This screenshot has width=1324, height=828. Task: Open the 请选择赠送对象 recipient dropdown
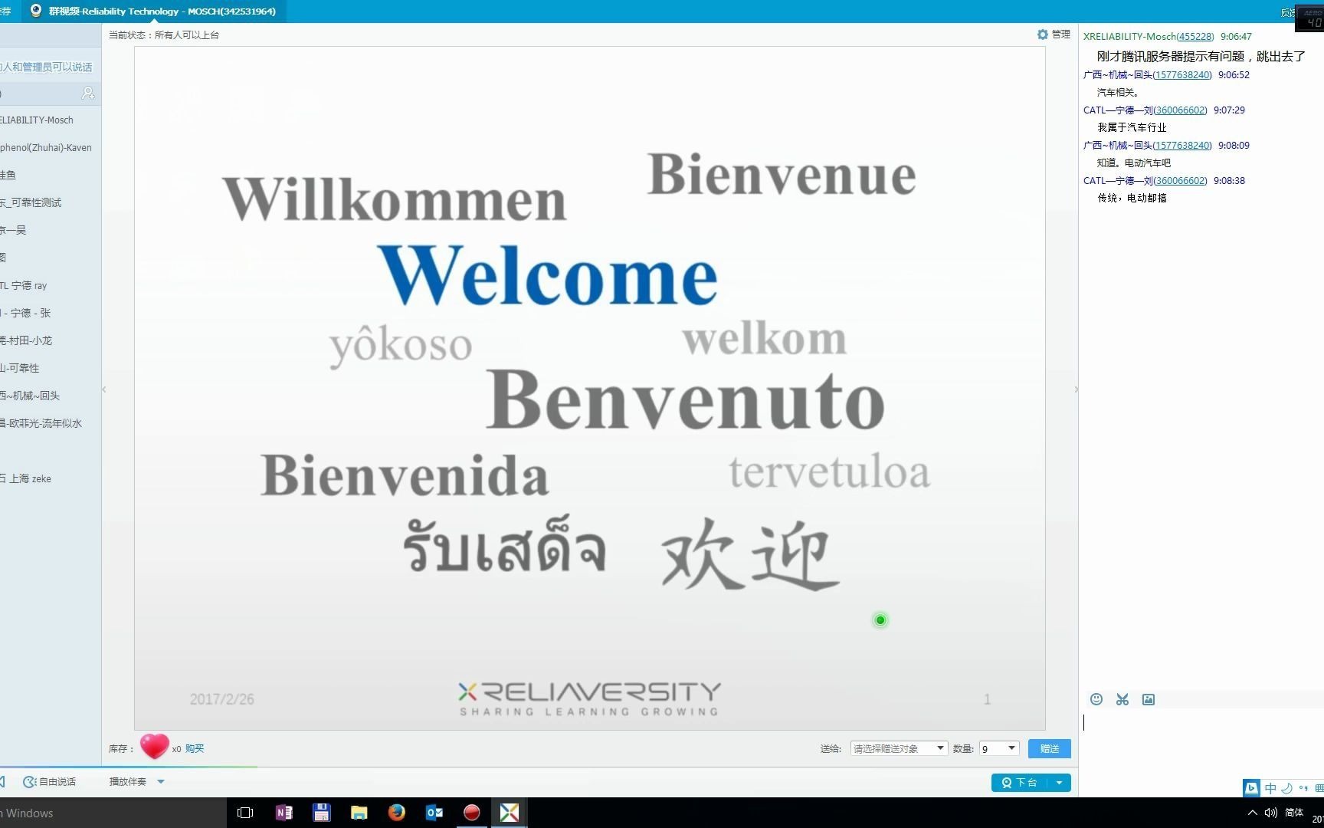[899, 748]
